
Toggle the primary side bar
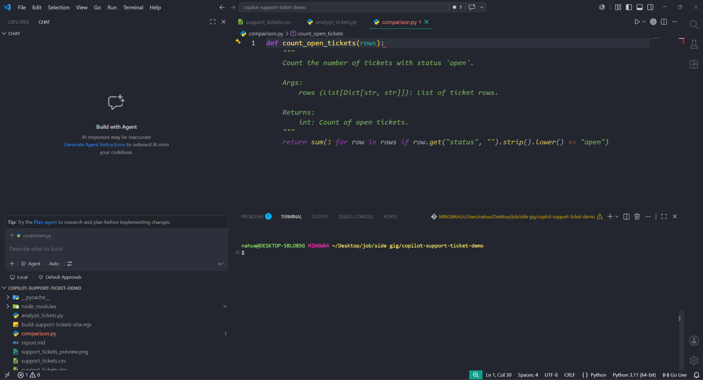click(x=629, y=7)
